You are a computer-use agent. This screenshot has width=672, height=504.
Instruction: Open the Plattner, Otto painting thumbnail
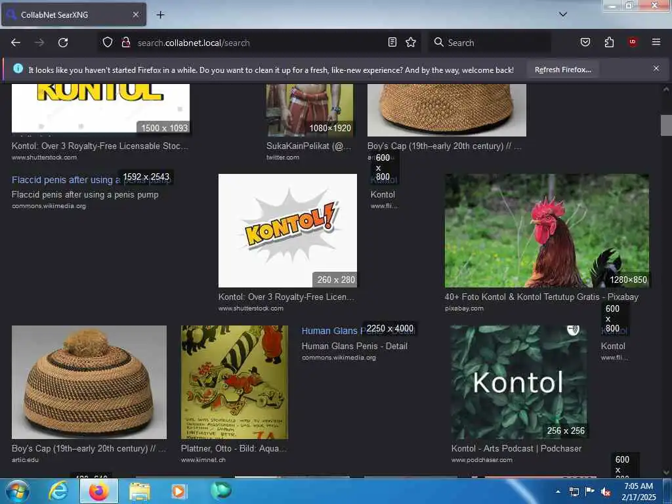(234, 382)
